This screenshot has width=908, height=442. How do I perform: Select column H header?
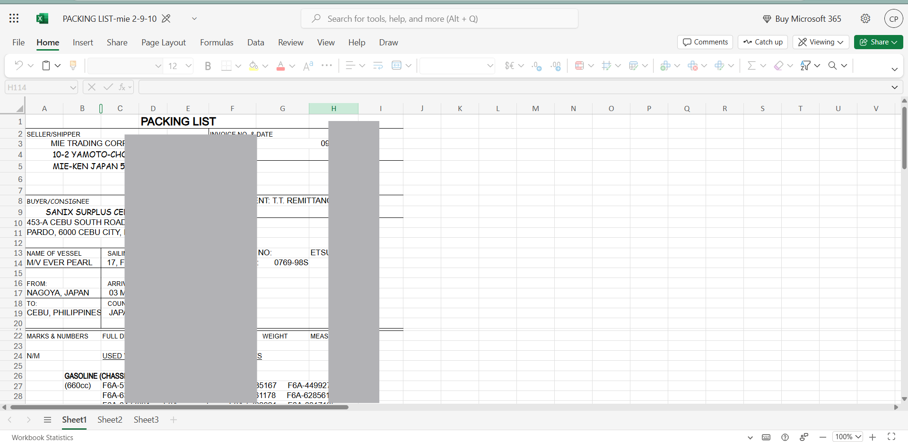333,108
